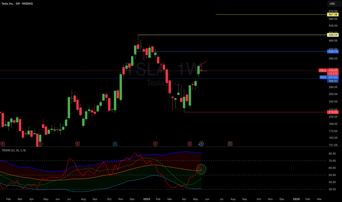Click the Tesla, Inc. 1W NASDAQ symbol title

click(17, 4)
